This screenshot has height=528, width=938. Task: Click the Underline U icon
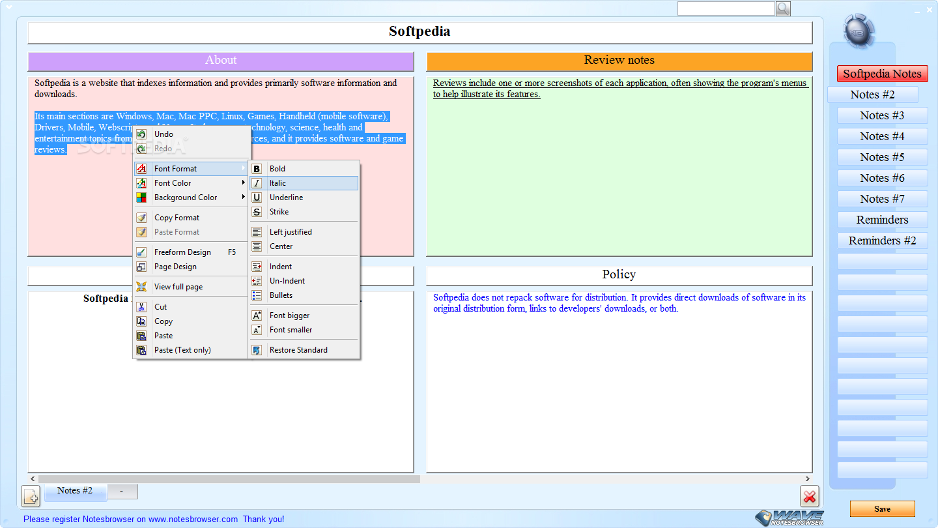pos(257,197)
